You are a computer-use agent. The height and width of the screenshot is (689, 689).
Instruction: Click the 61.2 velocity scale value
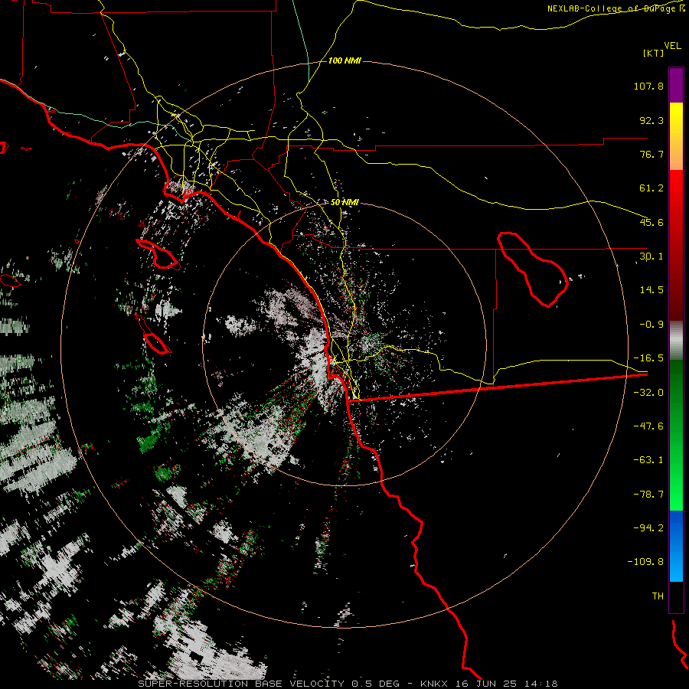click(651, 188)
